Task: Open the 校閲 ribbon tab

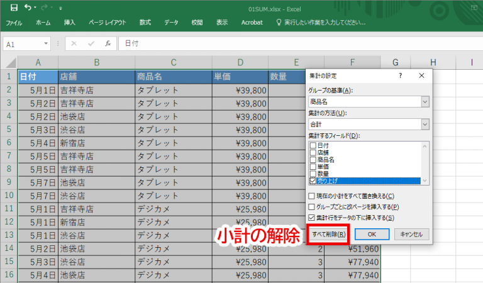Action: (x=197, y=23)
